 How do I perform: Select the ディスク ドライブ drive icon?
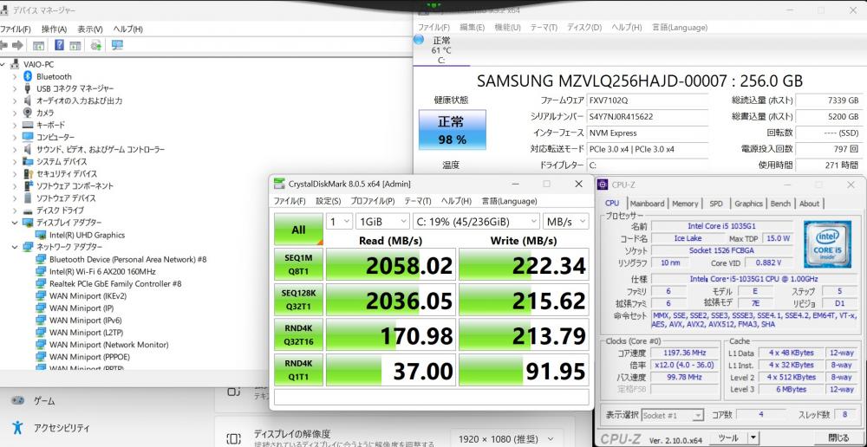click(x=28, y=211)
